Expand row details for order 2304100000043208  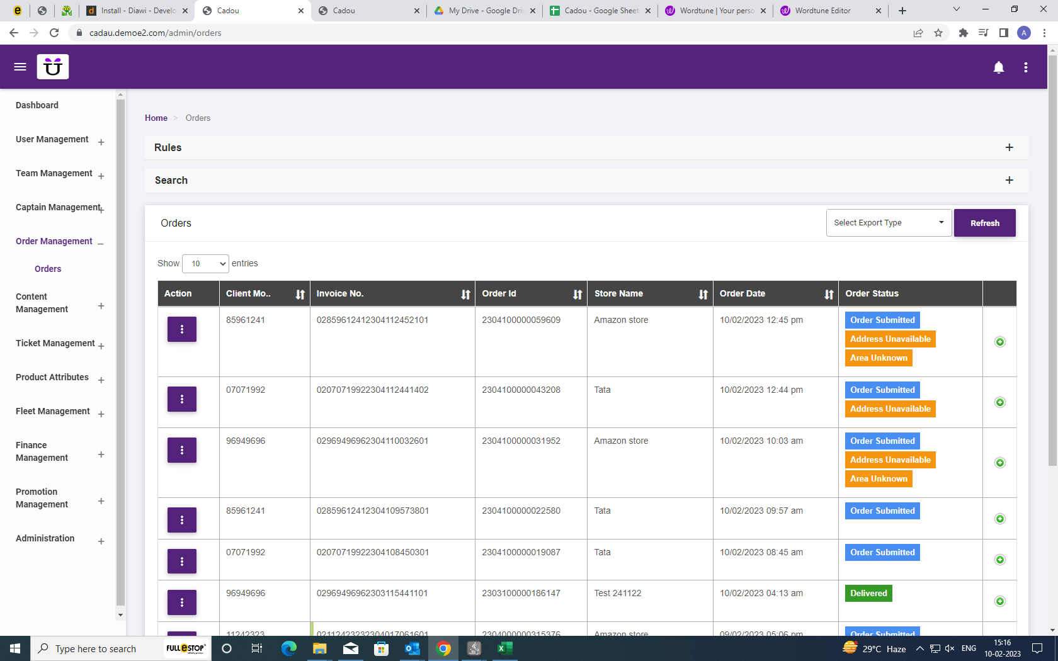[x=1000, y=402]
